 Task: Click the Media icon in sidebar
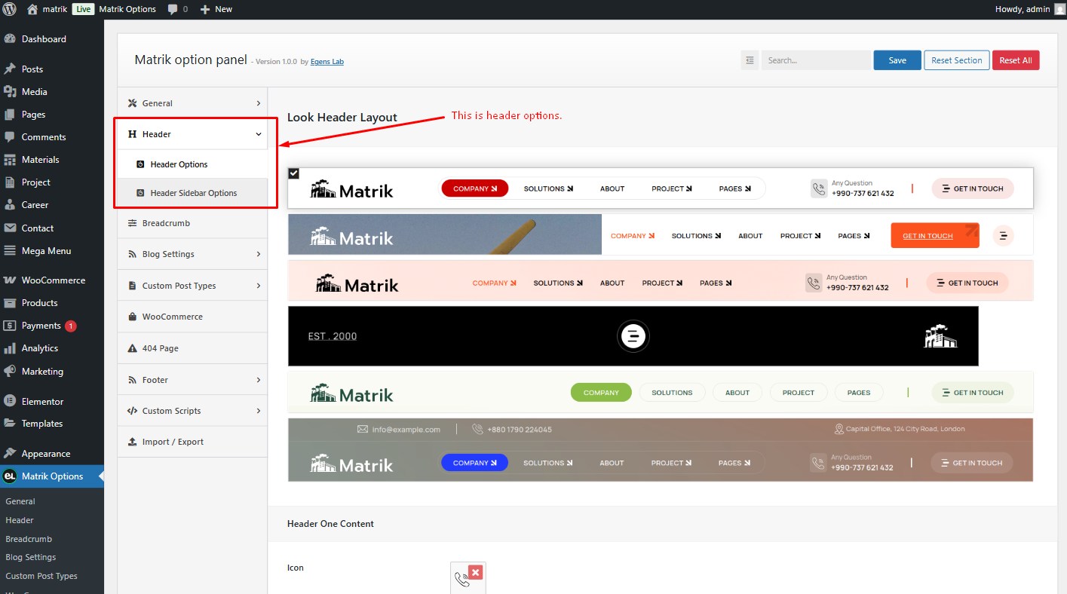(10, 91)
